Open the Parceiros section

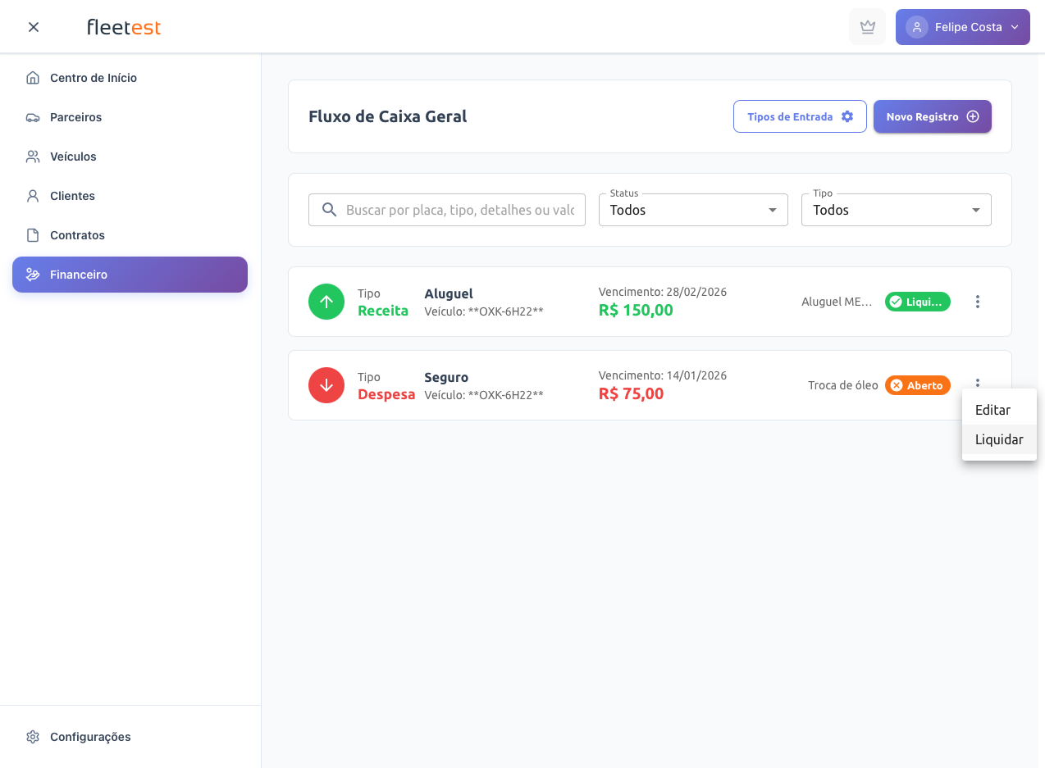tap(75, 117)
